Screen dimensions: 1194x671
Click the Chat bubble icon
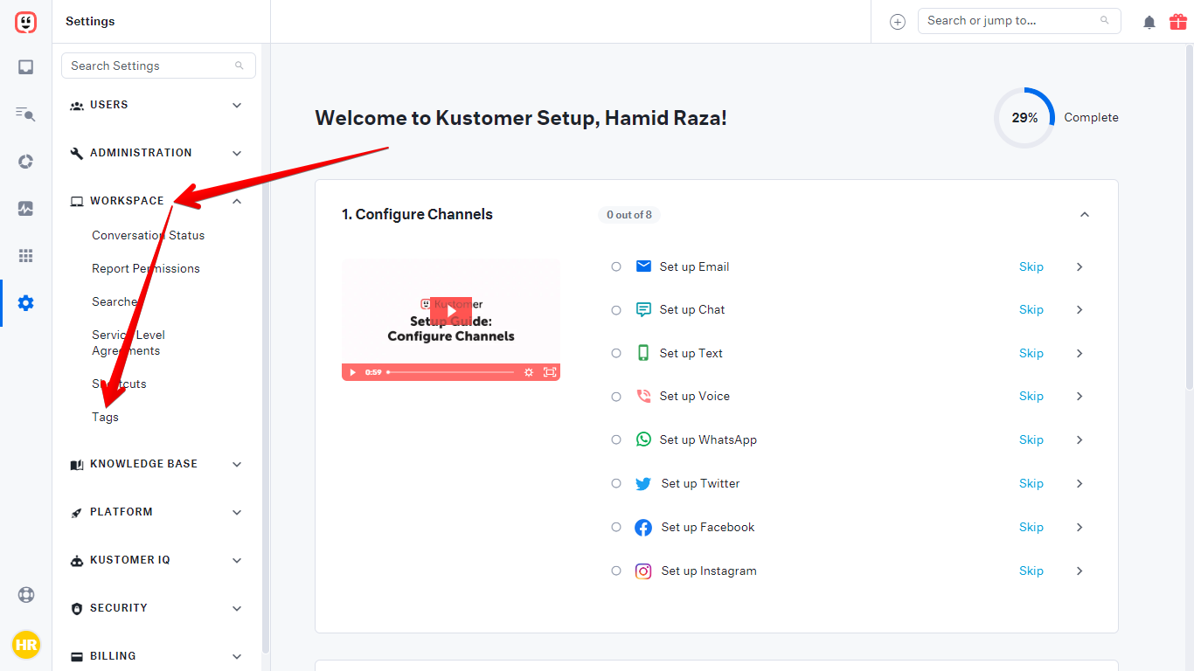643,309
